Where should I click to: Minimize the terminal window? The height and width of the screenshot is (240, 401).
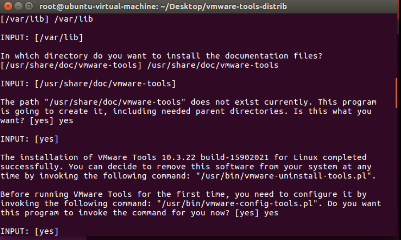pos(19,6)
